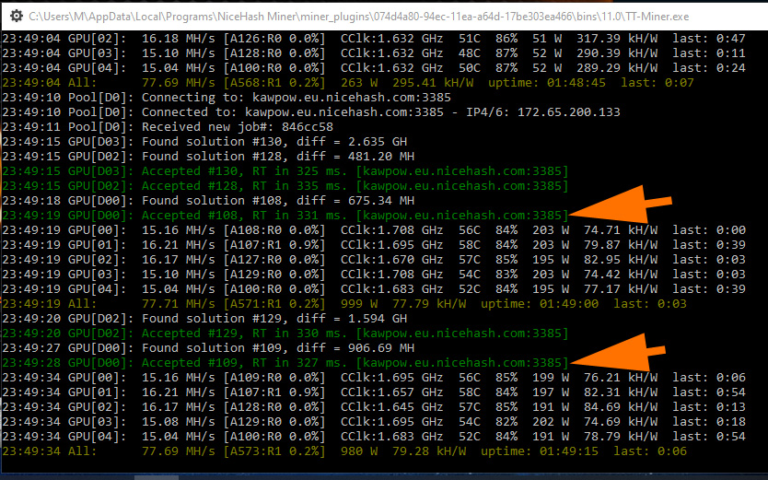Screen dimensions: 768x480
Task: Click the "Accepted #128, RT in 335 ms" line
Action: (285, 185)
